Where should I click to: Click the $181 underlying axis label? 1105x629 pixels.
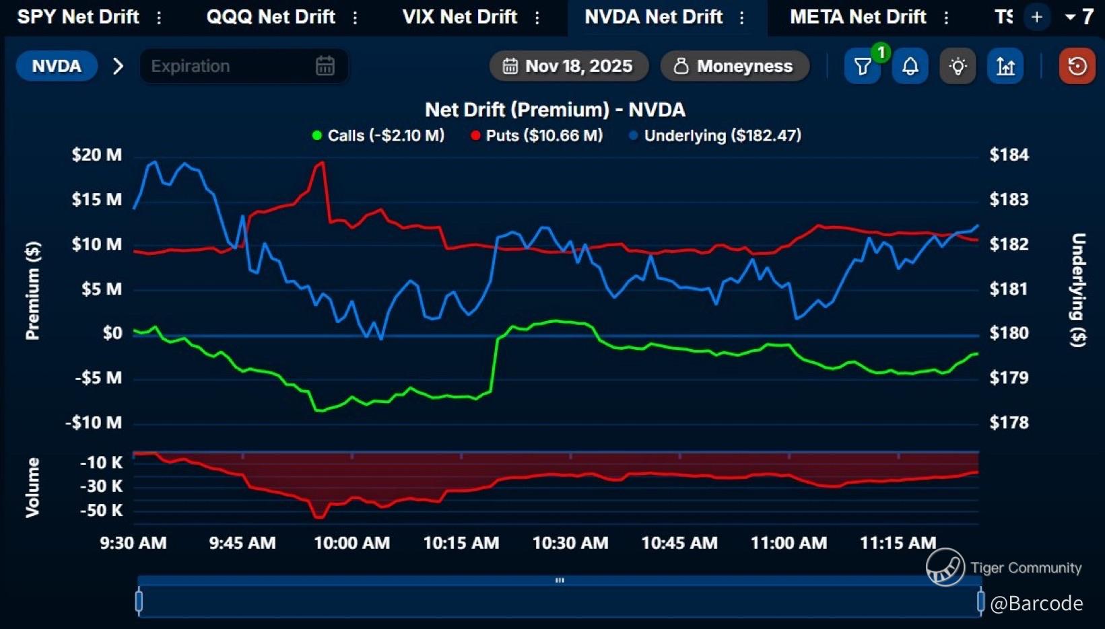tap(1009, 289)
